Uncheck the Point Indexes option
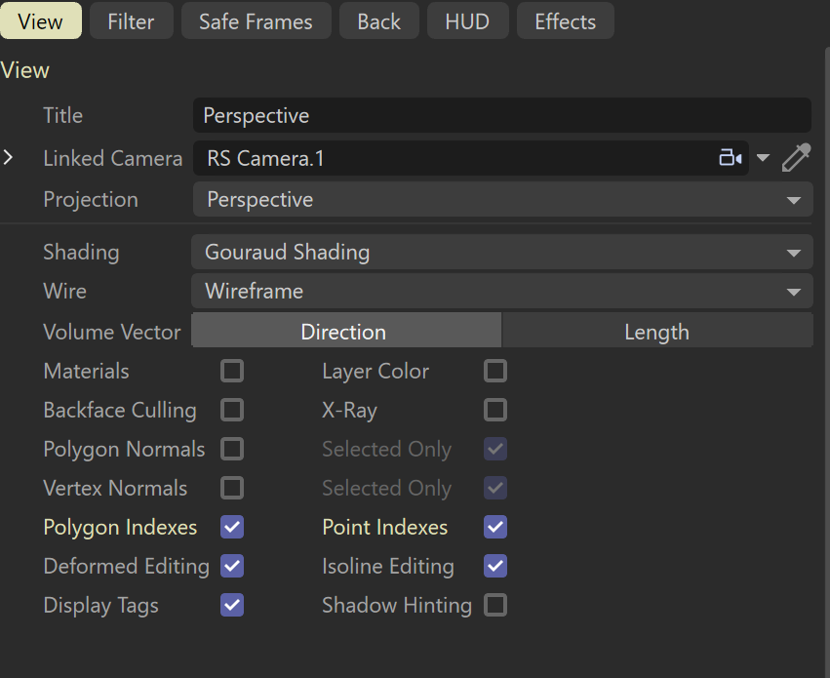This screenshot has height=678, width=830. coord(495,527)
